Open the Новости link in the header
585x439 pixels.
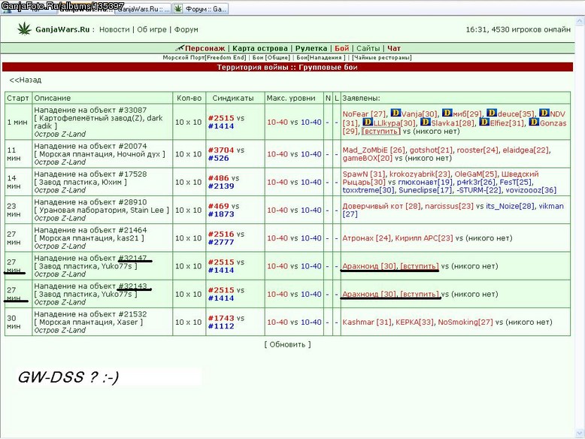pyautogui.click(x=114, y=29)
